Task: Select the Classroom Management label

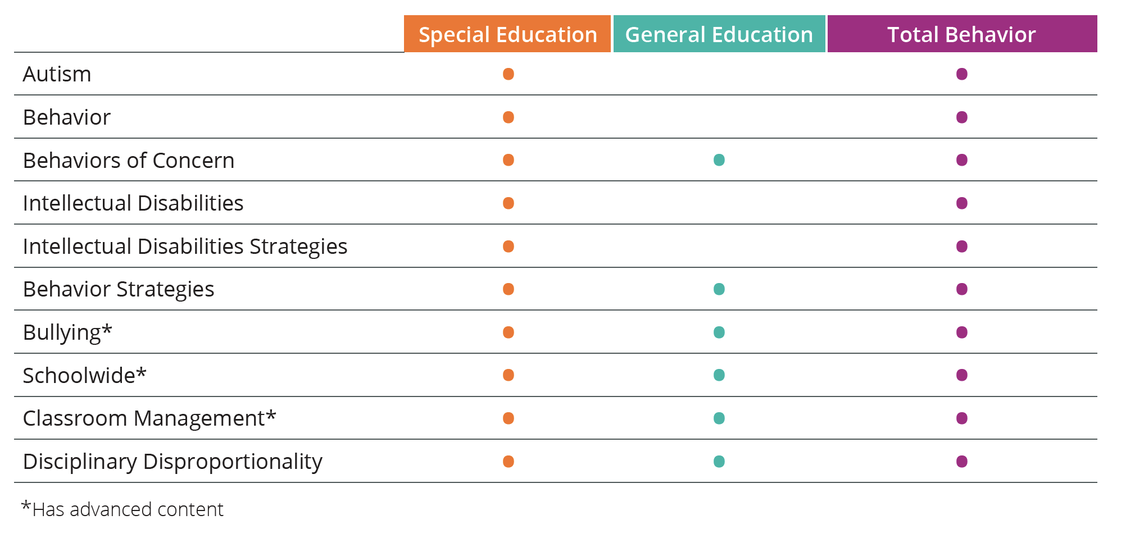Action: click(149, 418)
